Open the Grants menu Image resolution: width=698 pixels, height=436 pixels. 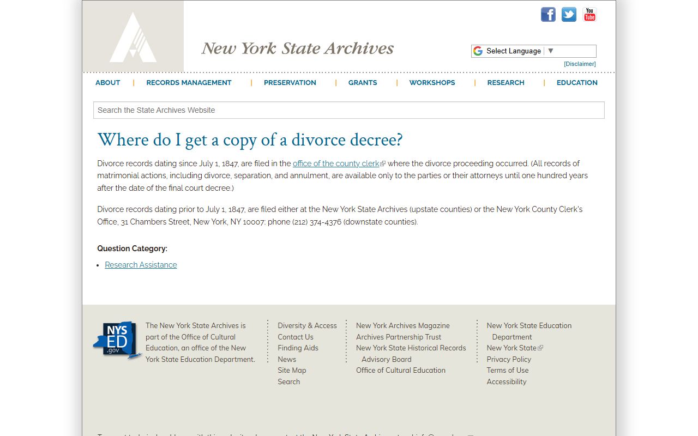pos(363,83)
